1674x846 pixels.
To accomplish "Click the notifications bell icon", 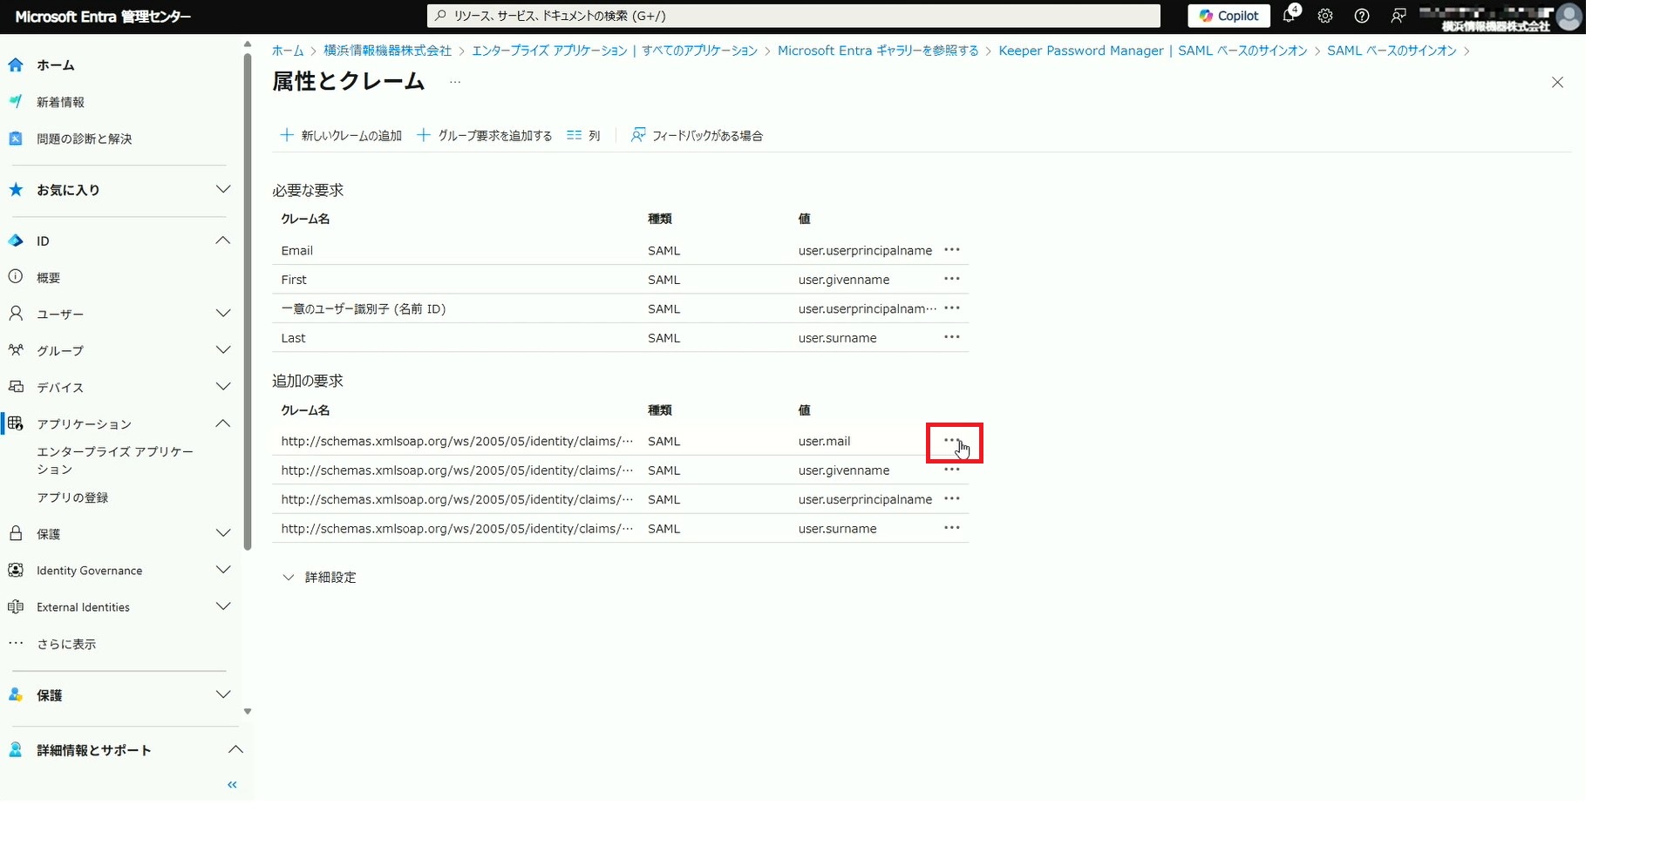I will pyautogui.click(x=1290, y=16).
